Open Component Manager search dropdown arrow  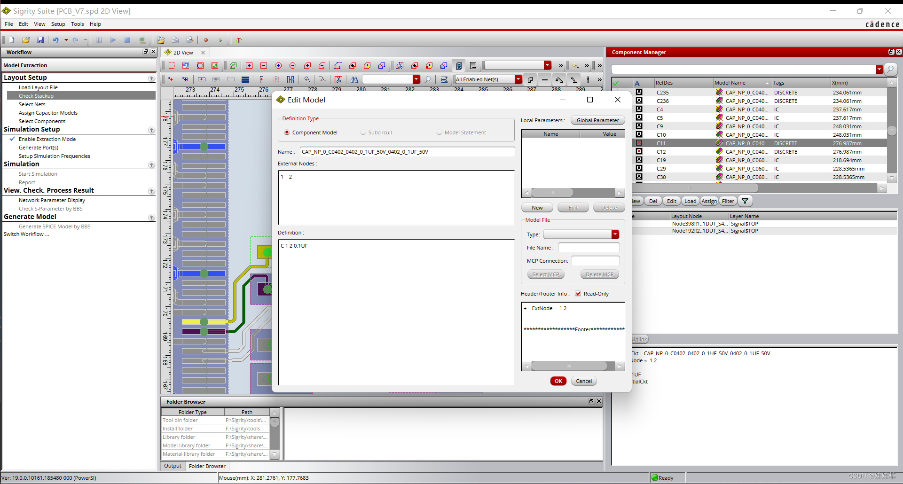coord(879,70)
